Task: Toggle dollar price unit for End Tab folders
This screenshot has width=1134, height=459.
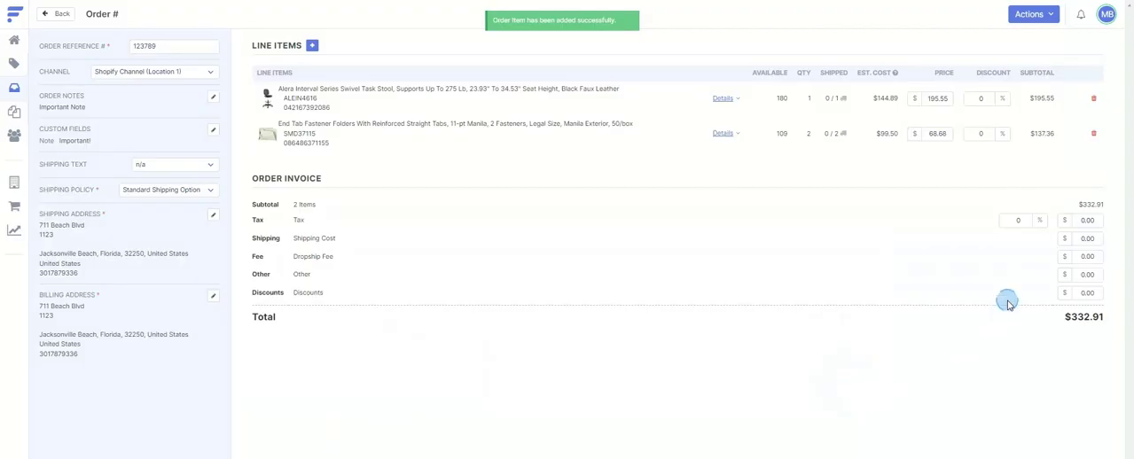Action: point(914,134)
